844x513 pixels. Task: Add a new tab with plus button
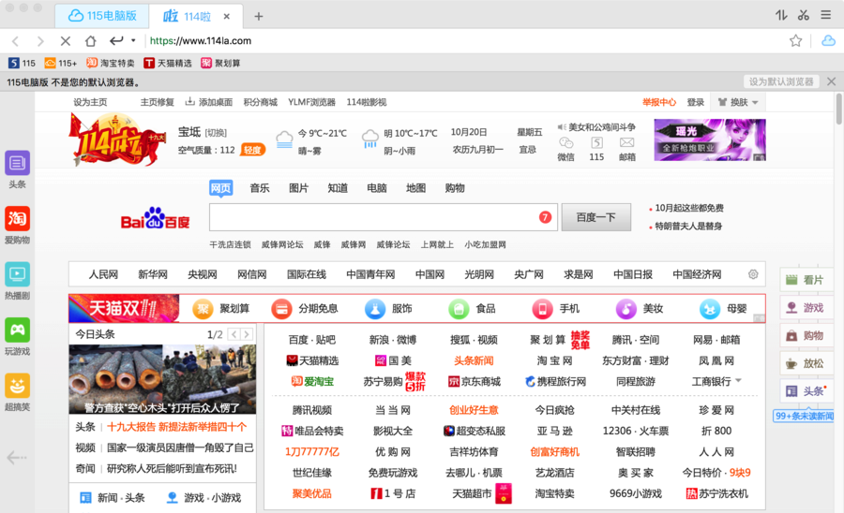coord(259,17)
